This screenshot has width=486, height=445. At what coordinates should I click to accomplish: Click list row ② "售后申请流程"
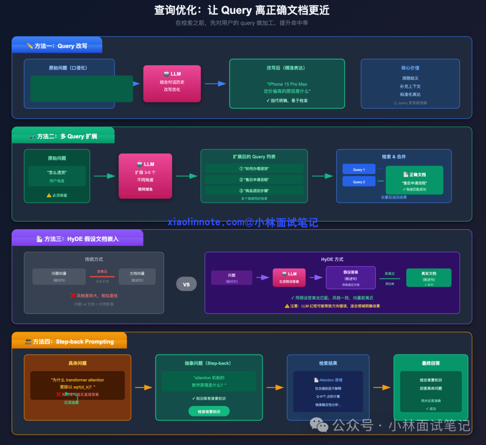click(x=254, y=180)
